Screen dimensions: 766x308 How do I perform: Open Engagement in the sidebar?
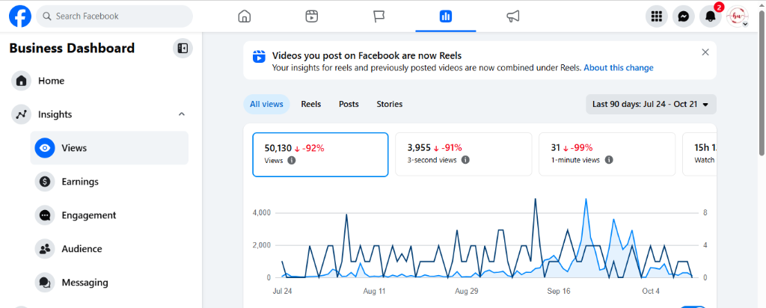coord(109,215)
